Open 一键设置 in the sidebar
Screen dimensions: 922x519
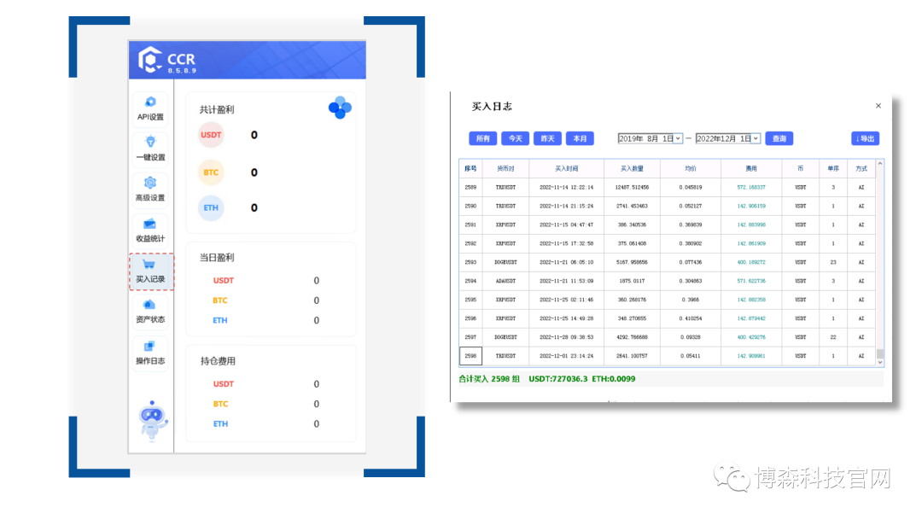[x=150, y=149]
